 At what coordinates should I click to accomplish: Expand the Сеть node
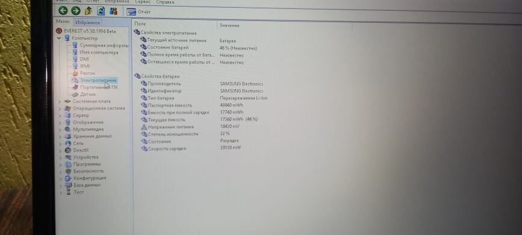coord(60,143)
